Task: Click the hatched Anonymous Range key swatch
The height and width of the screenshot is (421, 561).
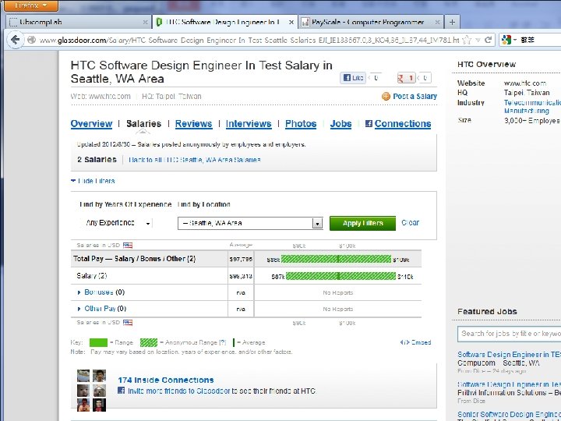Action: coord(149,342)
